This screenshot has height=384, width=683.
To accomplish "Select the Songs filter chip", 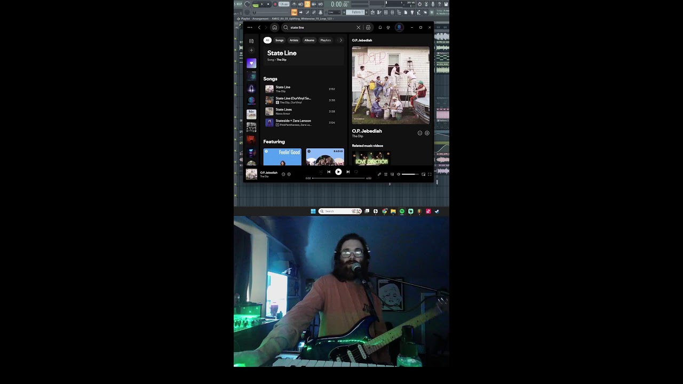I will tap(280, 40).
